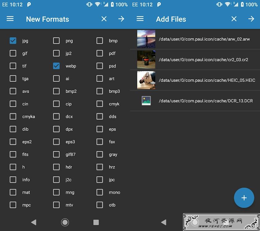Image resolution: width=260 pixels, height=231 pixels.
Task: Enable the png format checkbox
Action: tap(56, 41)
